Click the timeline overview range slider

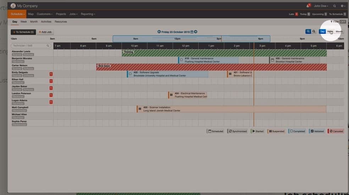click(x=191, y=39)
